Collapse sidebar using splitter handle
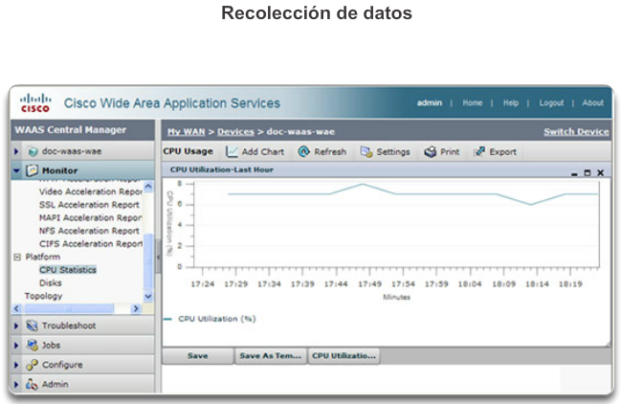This screenshot has width=621, height=404. coord(158,257)
